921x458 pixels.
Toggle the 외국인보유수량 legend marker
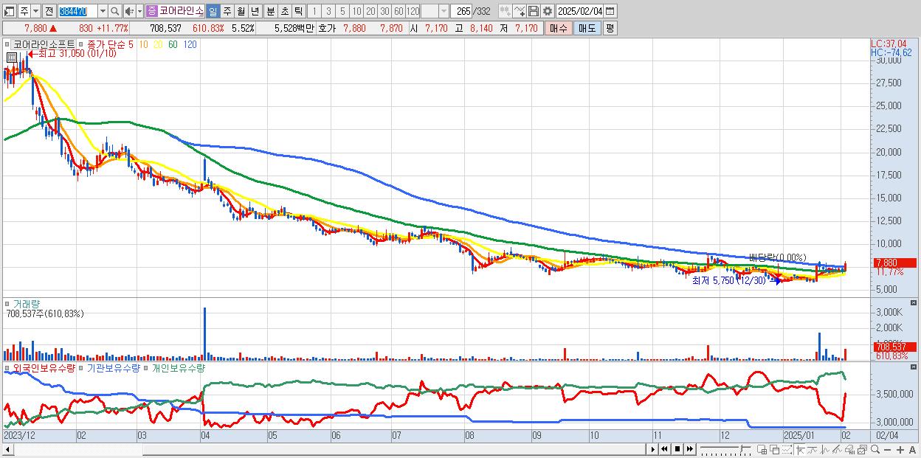9,367
